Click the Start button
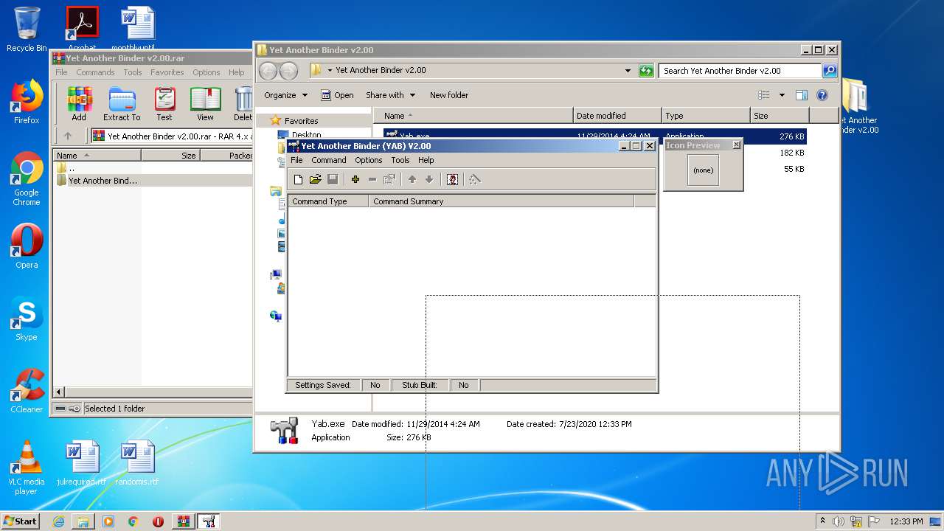 tap(20, 521)
